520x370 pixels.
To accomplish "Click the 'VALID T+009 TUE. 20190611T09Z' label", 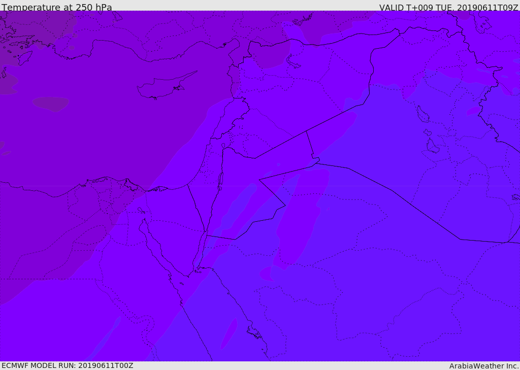I will point(449,8).
